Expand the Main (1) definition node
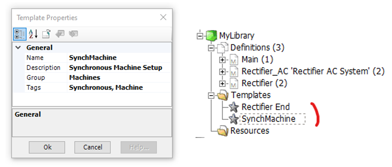392x167 pixels. tap(222, 60)
